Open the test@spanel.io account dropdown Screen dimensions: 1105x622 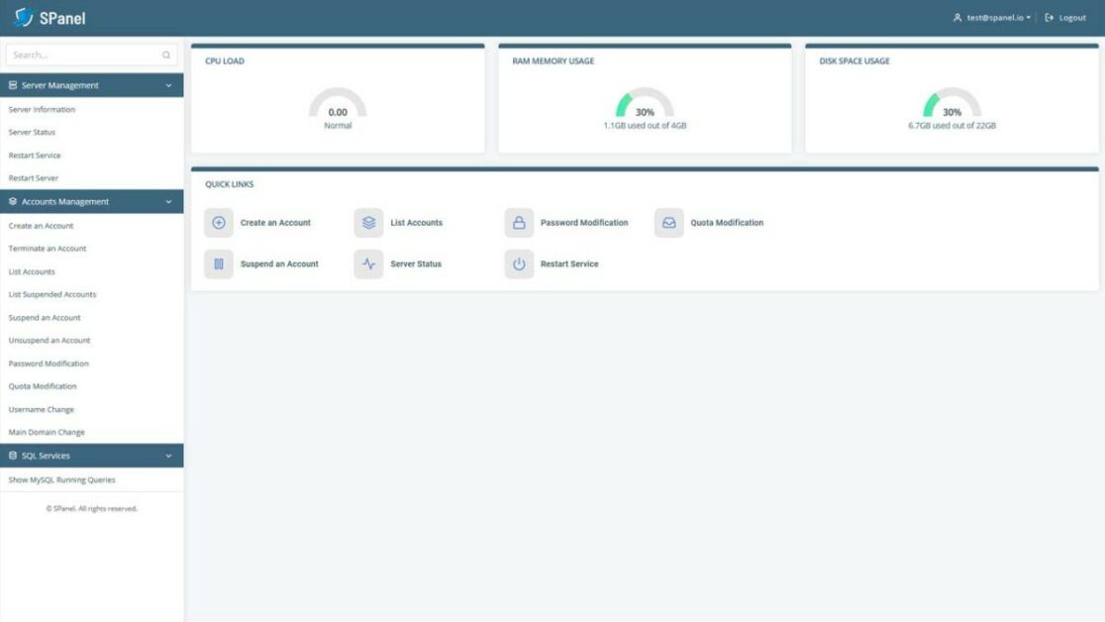coord(989,17)
